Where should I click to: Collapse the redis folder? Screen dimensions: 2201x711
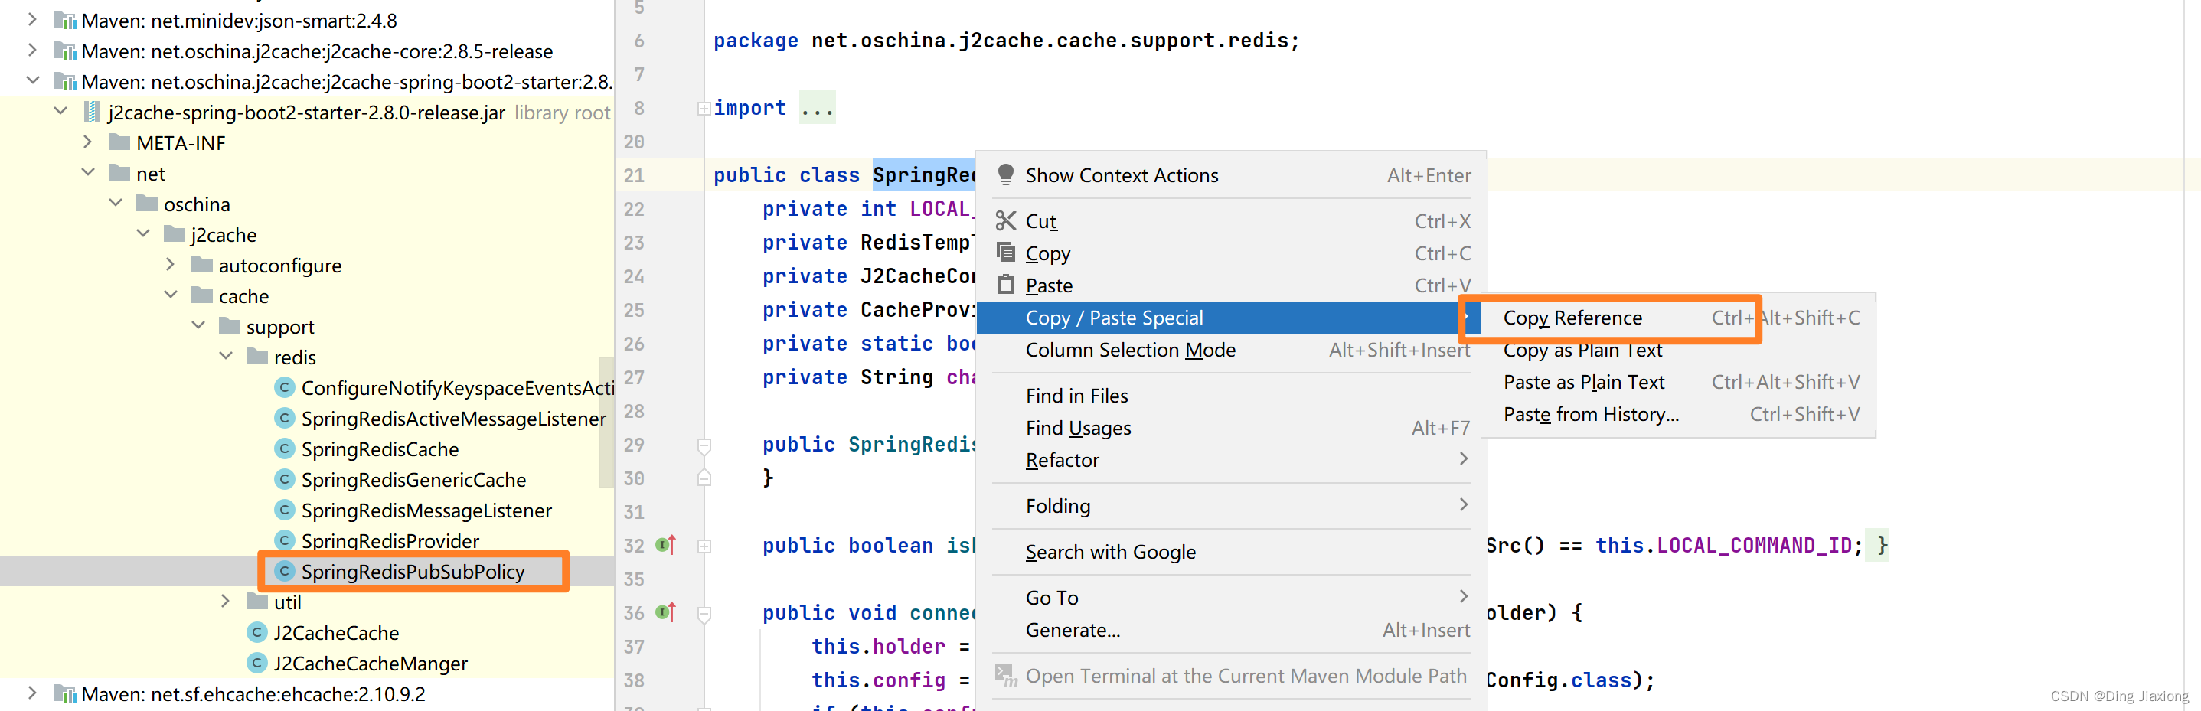coord(226,357)
